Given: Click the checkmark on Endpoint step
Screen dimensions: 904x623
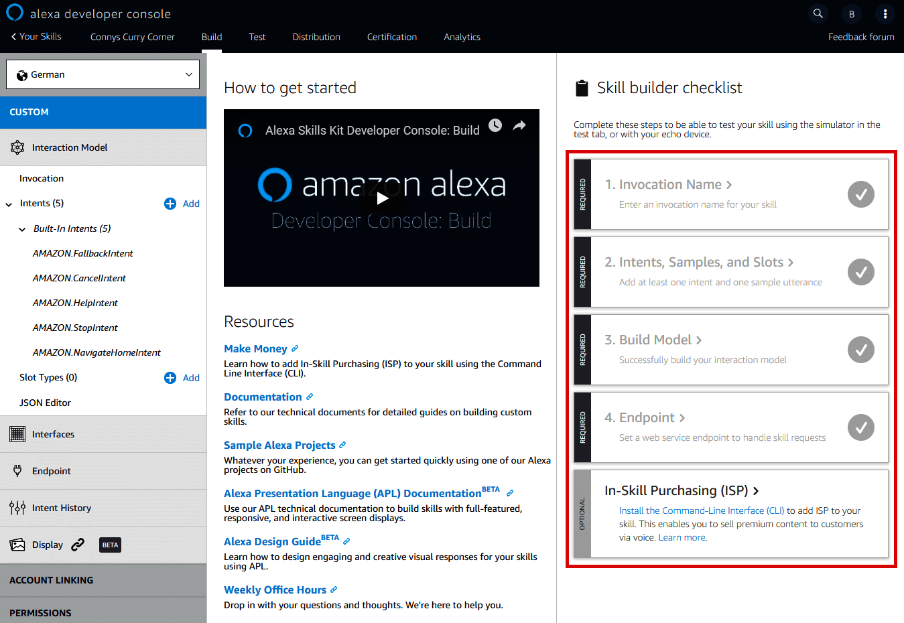Looking at the screenshot, I should 860,427.
